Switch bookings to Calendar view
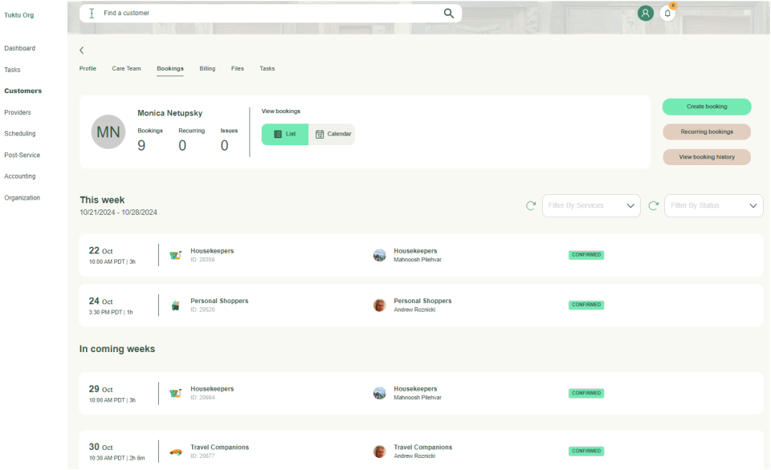771x470 pixels. (x=332, y=134)
